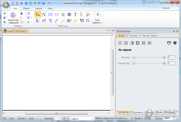Open the small arrow beside layer lock
Viewport: 181px width, 122px height.
(68, 118)
